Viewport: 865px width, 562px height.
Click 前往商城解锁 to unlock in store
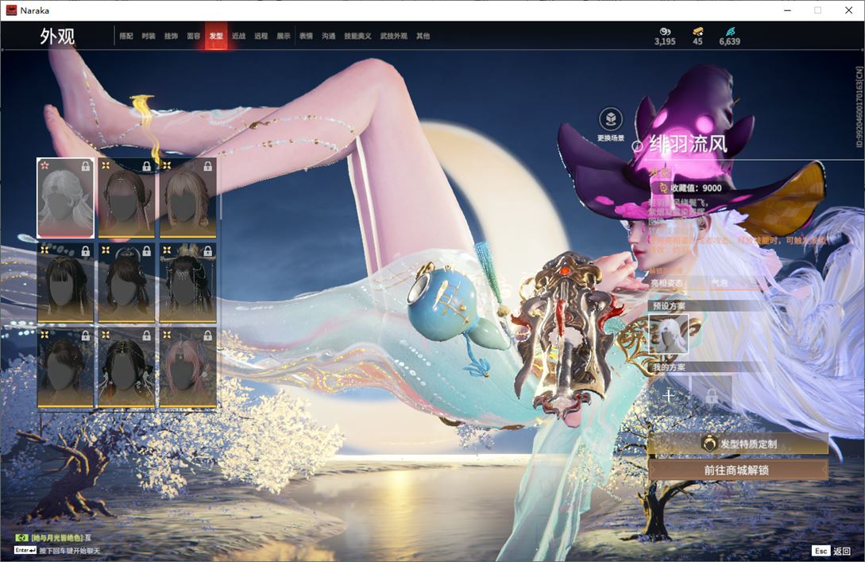click(x=738, y=471)
